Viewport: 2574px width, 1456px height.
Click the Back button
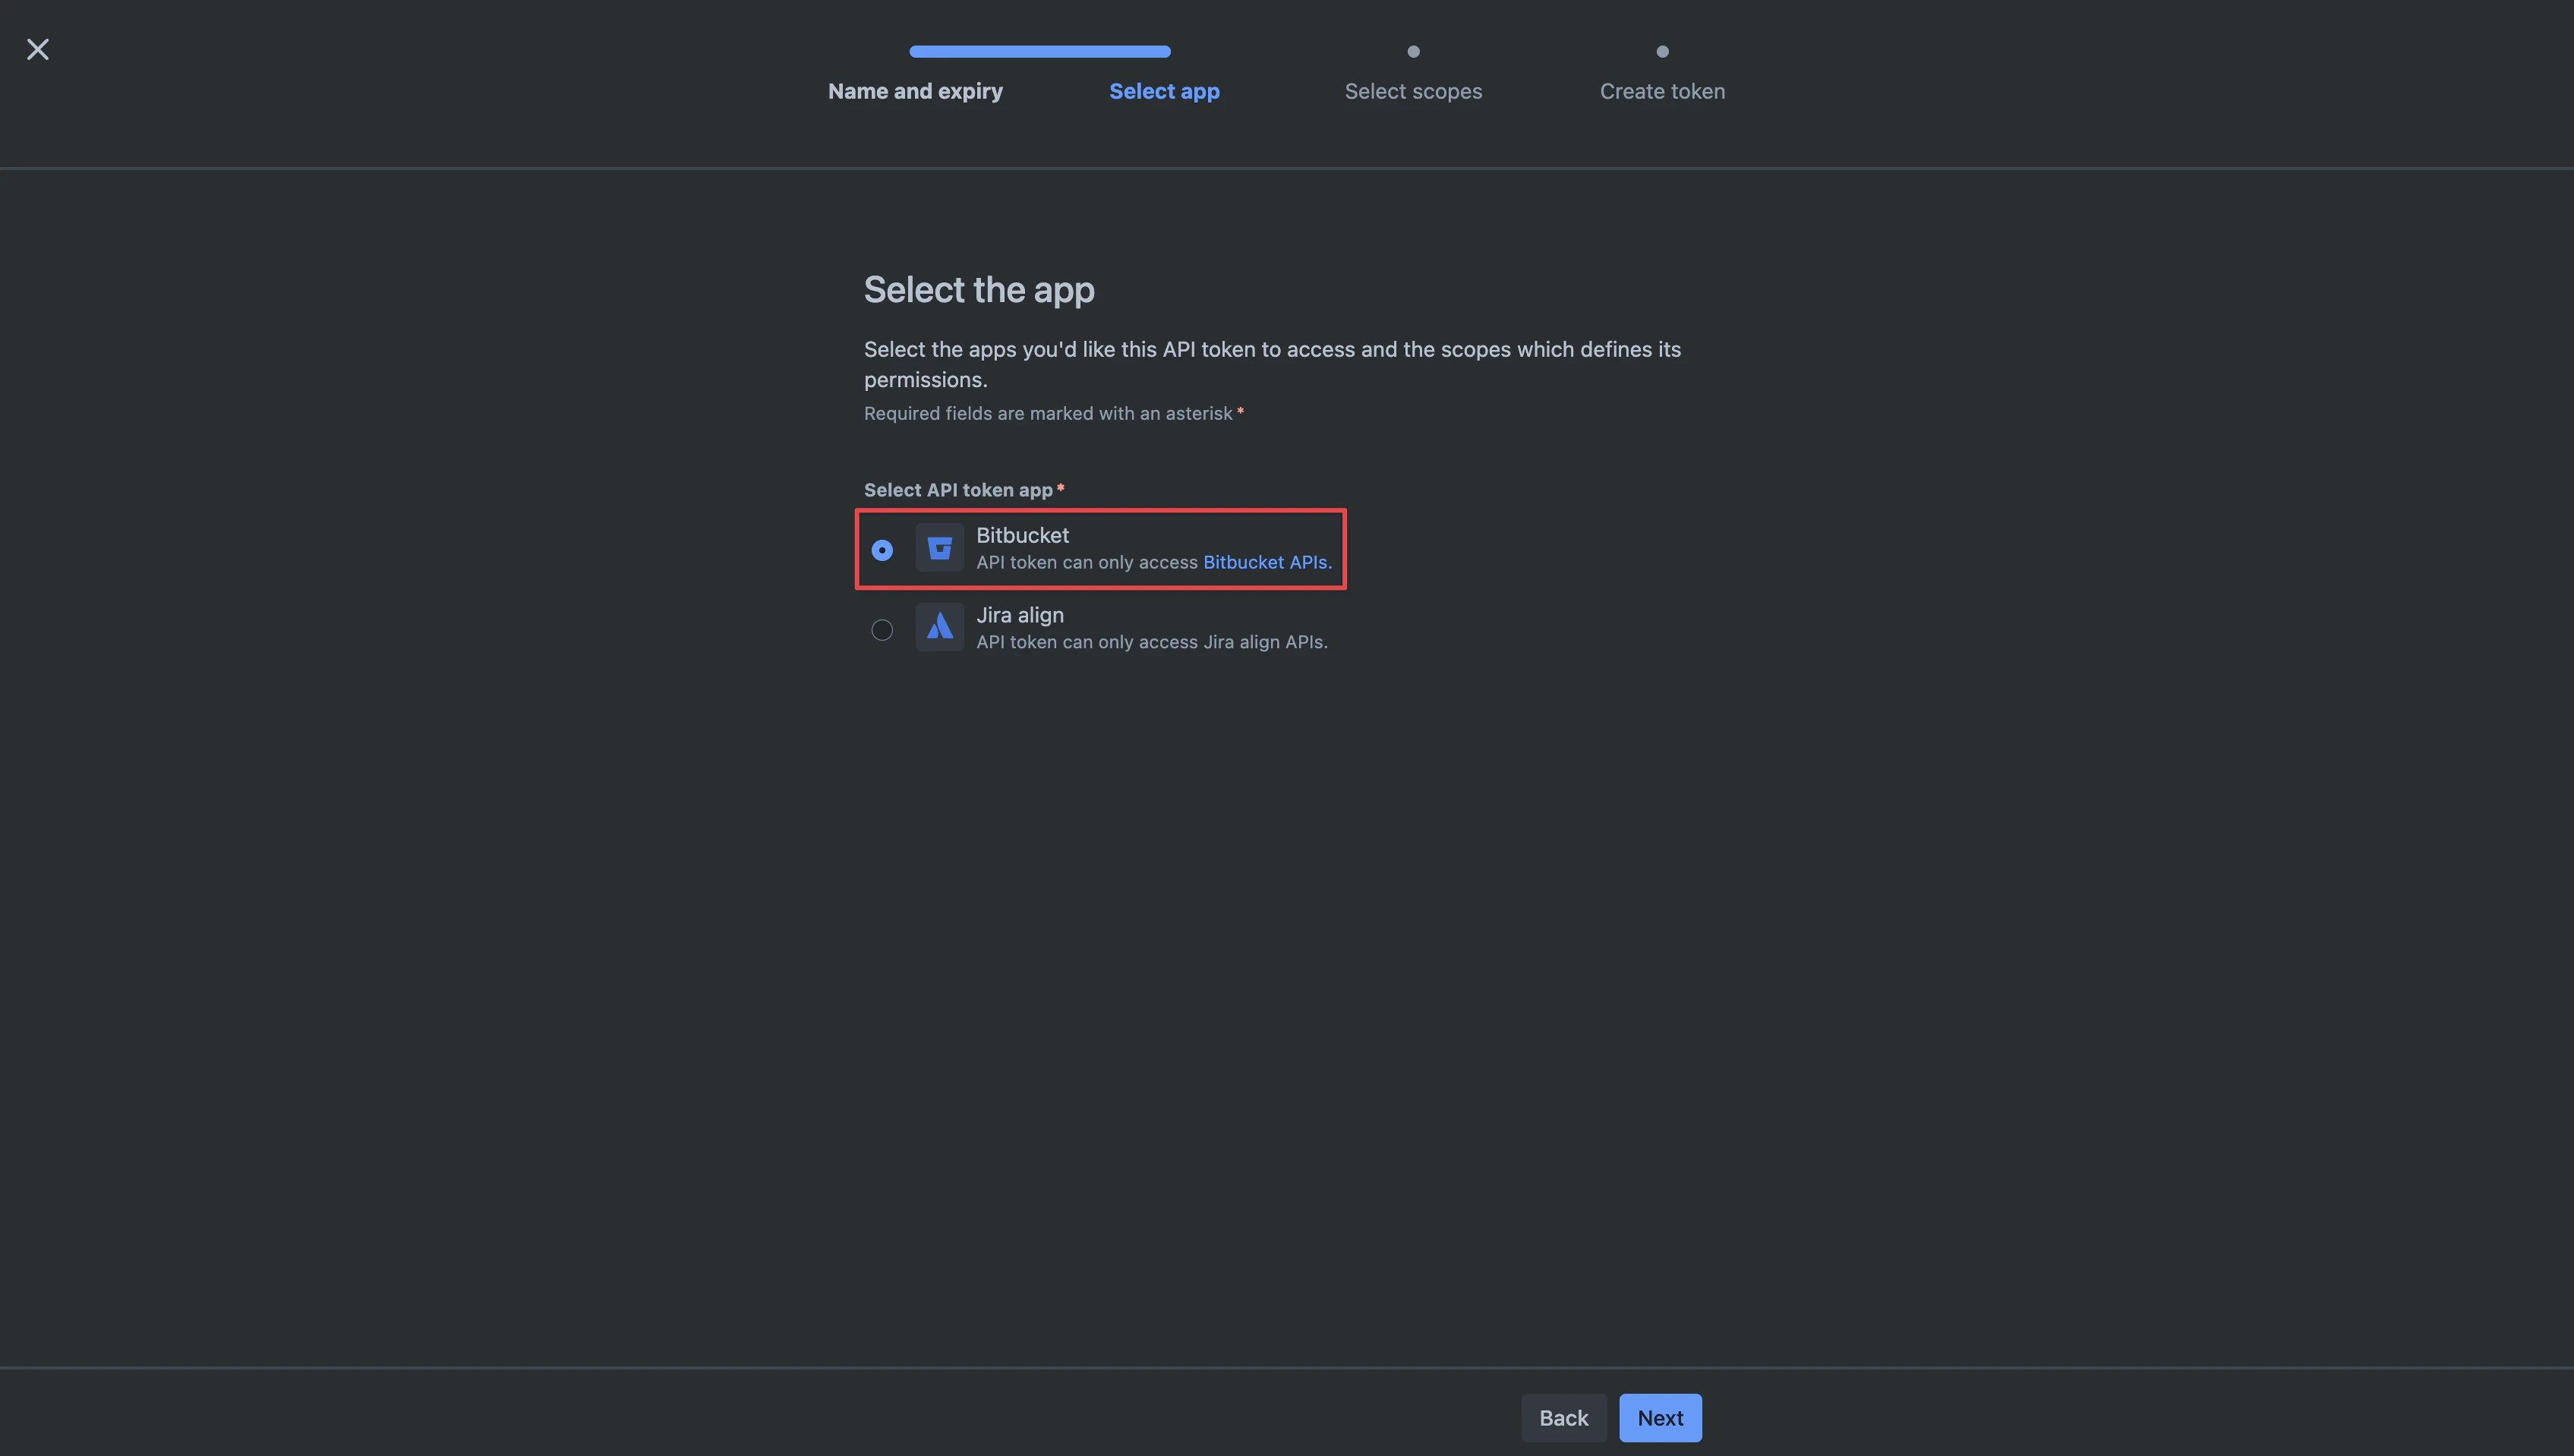(x=1563, y=1418)
